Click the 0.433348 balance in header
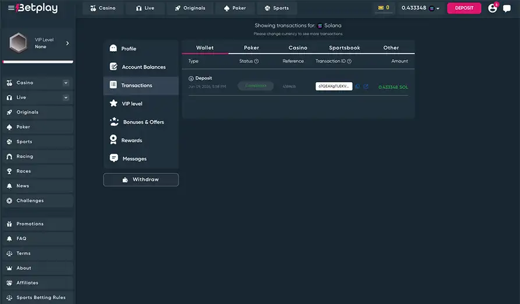Screen dimensions: 520x304 tap(414, 8)
